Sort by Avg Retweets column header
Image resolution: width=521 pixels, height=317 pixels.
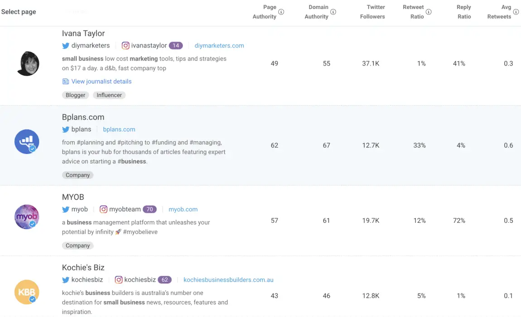tap(499, 12)
